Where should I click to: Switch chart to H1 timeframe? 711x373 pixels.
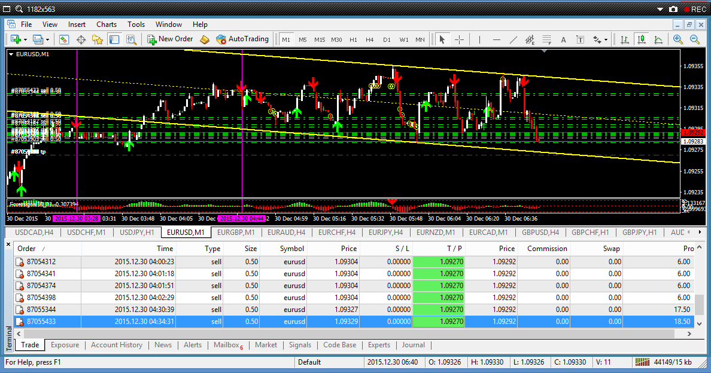coord(353,40)
